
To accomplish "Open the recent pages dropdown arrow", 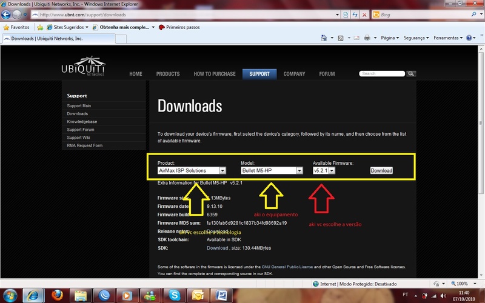I will coord(25,15).
